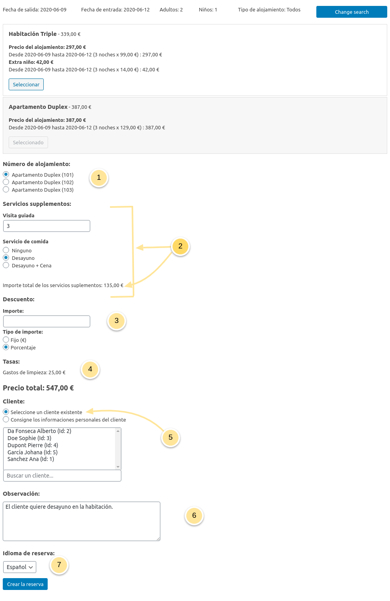390x601 pixels.
Task: Click the Buscar un cliente search field
Action: [x=62, y=476]
